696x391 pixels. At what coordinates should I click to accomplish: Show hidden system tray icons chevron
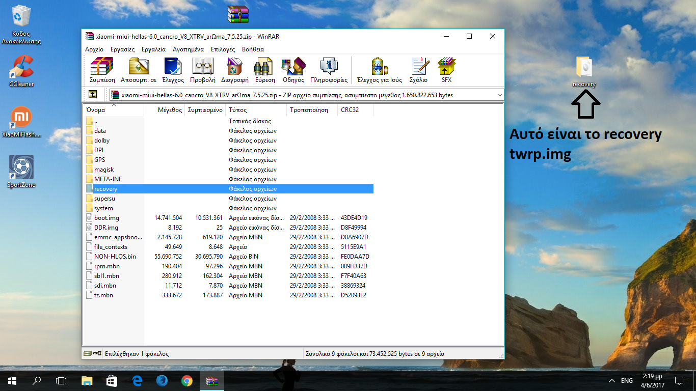tap(612, 381)
